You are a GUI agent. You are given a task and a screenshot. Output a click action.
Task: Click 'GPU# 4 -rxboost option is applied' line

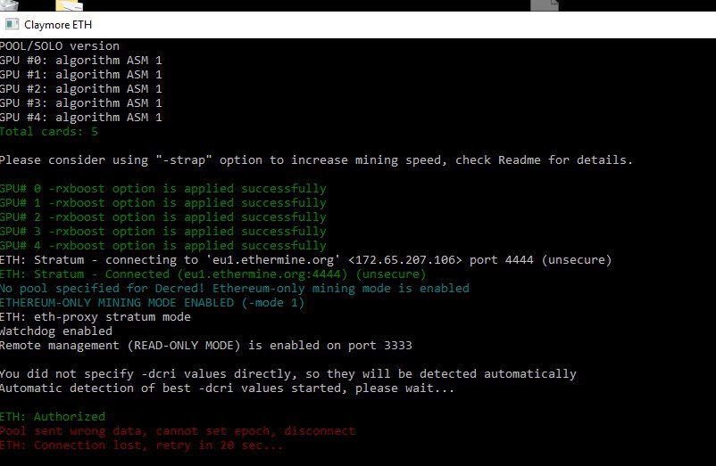163,246
